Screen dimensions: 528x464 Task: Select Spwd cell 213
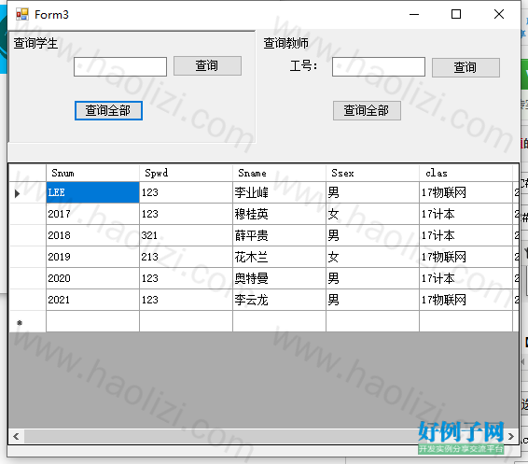click(x=186, y=257)
